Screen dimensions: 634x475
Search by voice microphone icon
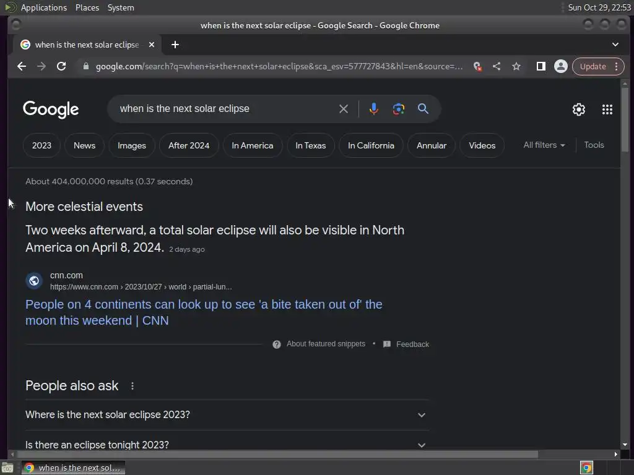coord(373,109)
